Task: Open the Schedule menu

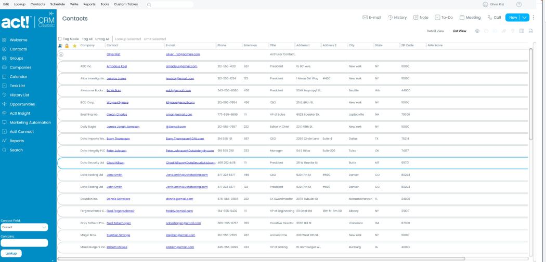Action: click(x=57, y=5)
